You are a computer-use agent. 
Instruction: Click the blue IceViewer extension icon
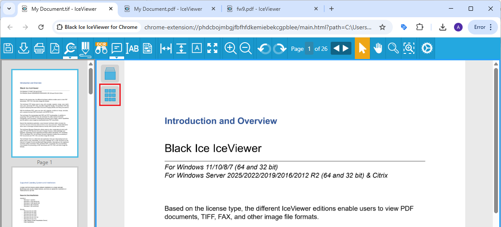(x=404, y=27)
